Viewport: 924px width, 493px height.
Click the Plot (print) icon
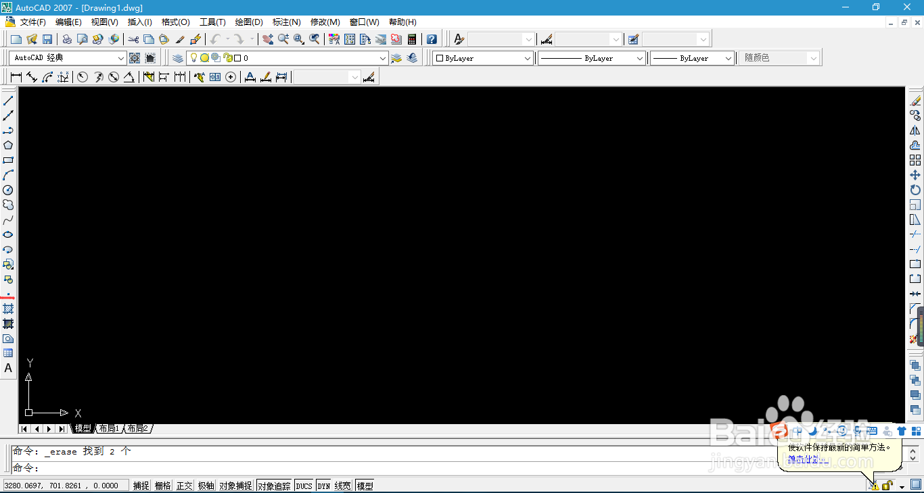[67, 39]
